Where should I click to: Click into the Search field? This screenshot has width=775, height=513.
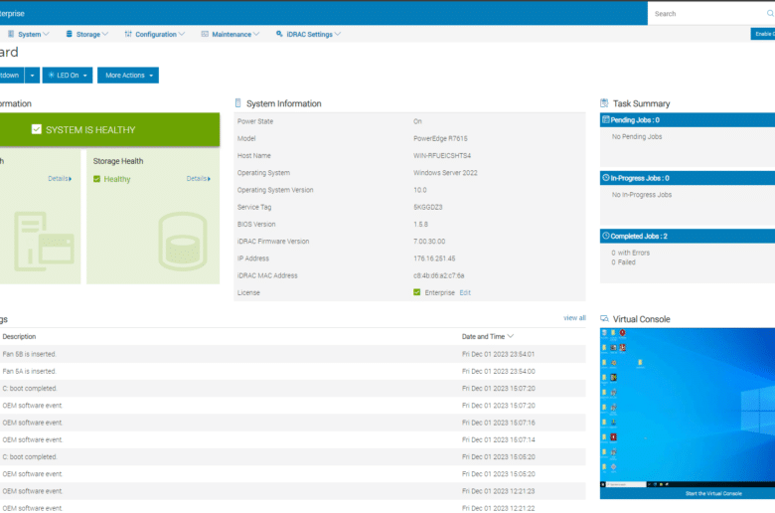707,13
